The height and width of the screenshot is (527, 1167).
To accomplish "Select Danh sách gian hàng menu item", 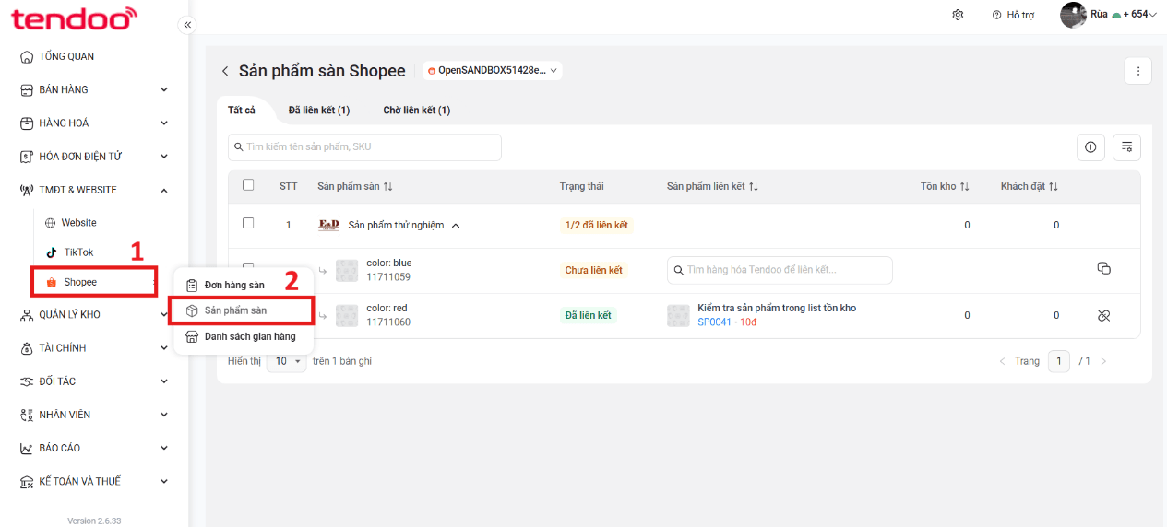I will [244, 336].
